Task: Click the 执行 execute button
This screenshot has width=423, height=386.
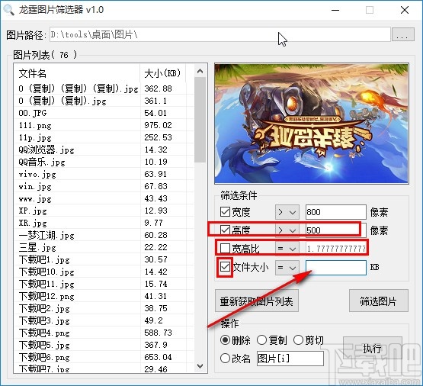Action: click(x=372, y=348)
